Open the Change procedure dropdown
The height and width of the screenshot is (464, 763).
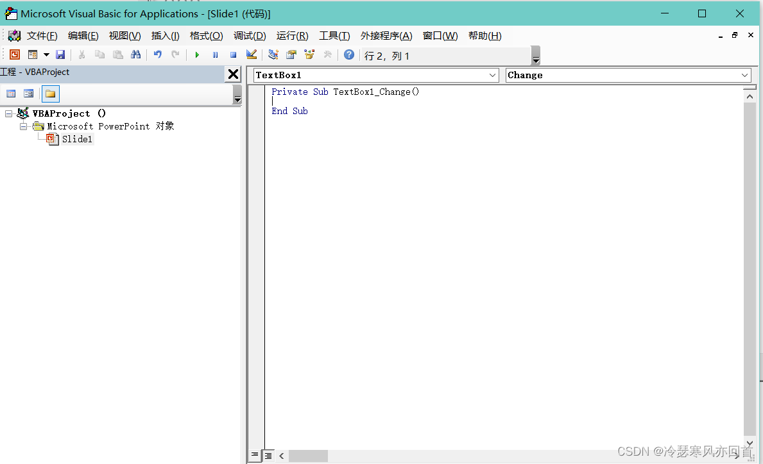744,76
